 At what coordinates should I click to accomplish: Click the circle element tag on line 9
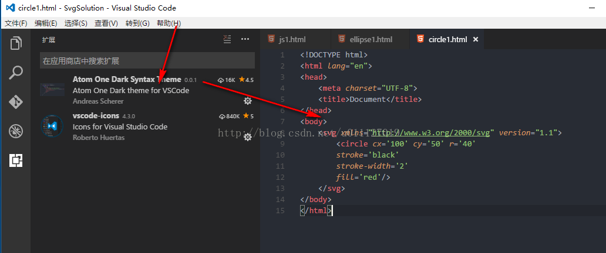pos(352,144)
